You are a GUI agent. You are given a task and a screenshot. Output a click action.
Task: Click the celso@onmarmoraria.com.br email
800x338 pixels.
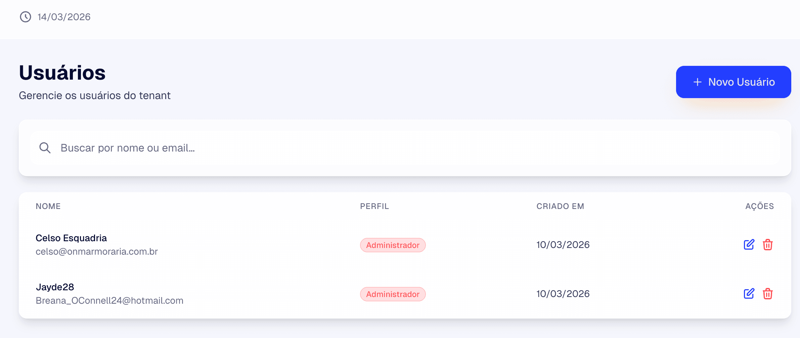tap(97, 252)
